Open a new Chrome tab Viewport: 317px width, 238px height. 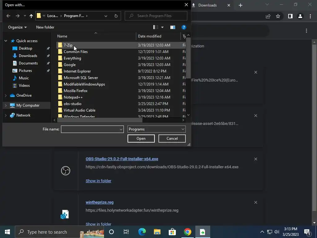click(x=240, y=5)
